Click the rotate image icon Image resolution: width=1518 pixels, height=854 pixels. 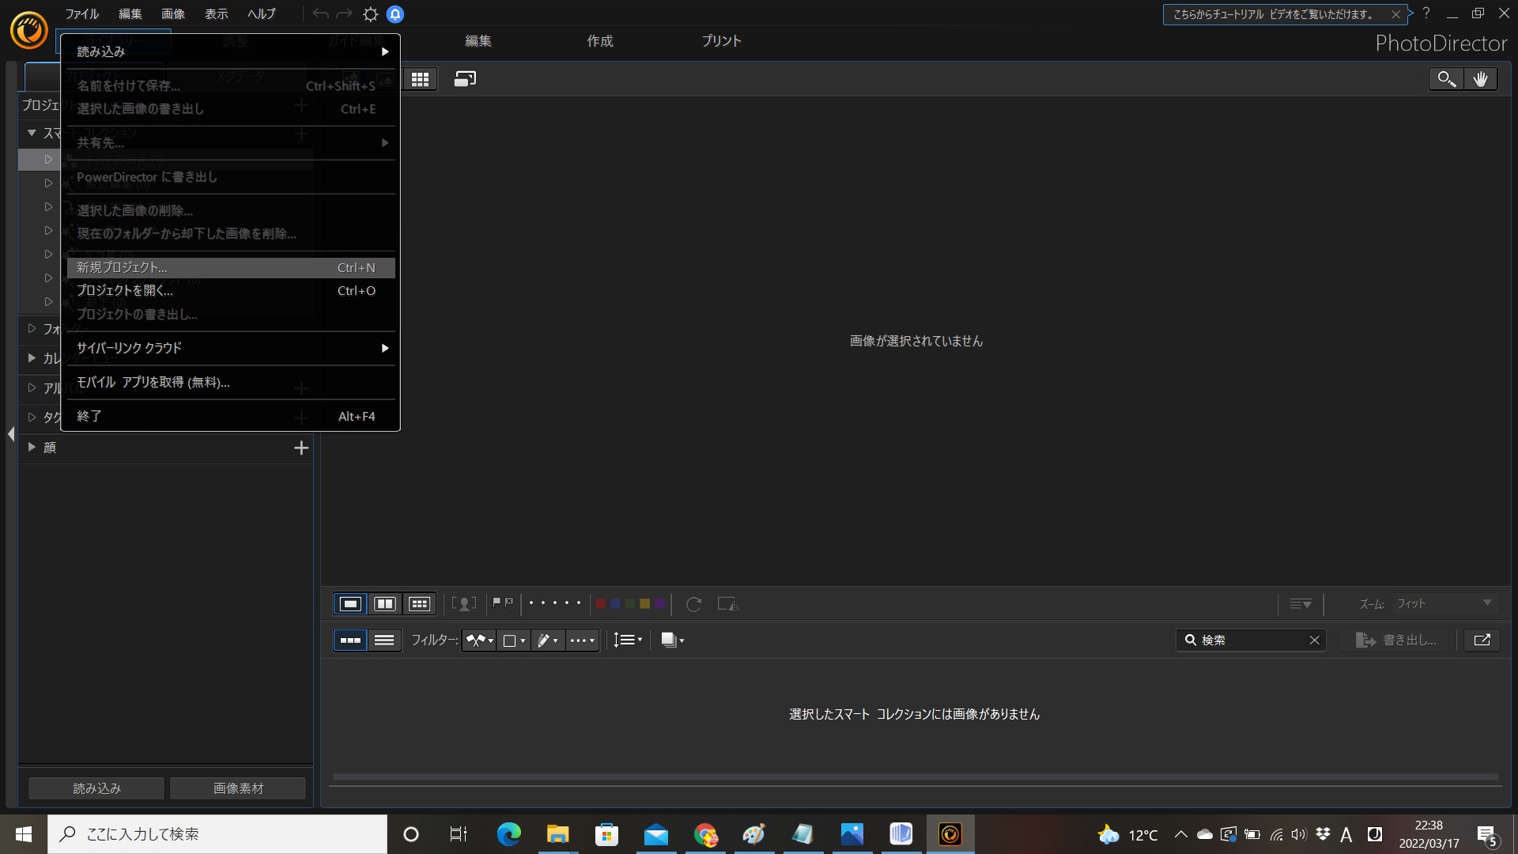693,604
